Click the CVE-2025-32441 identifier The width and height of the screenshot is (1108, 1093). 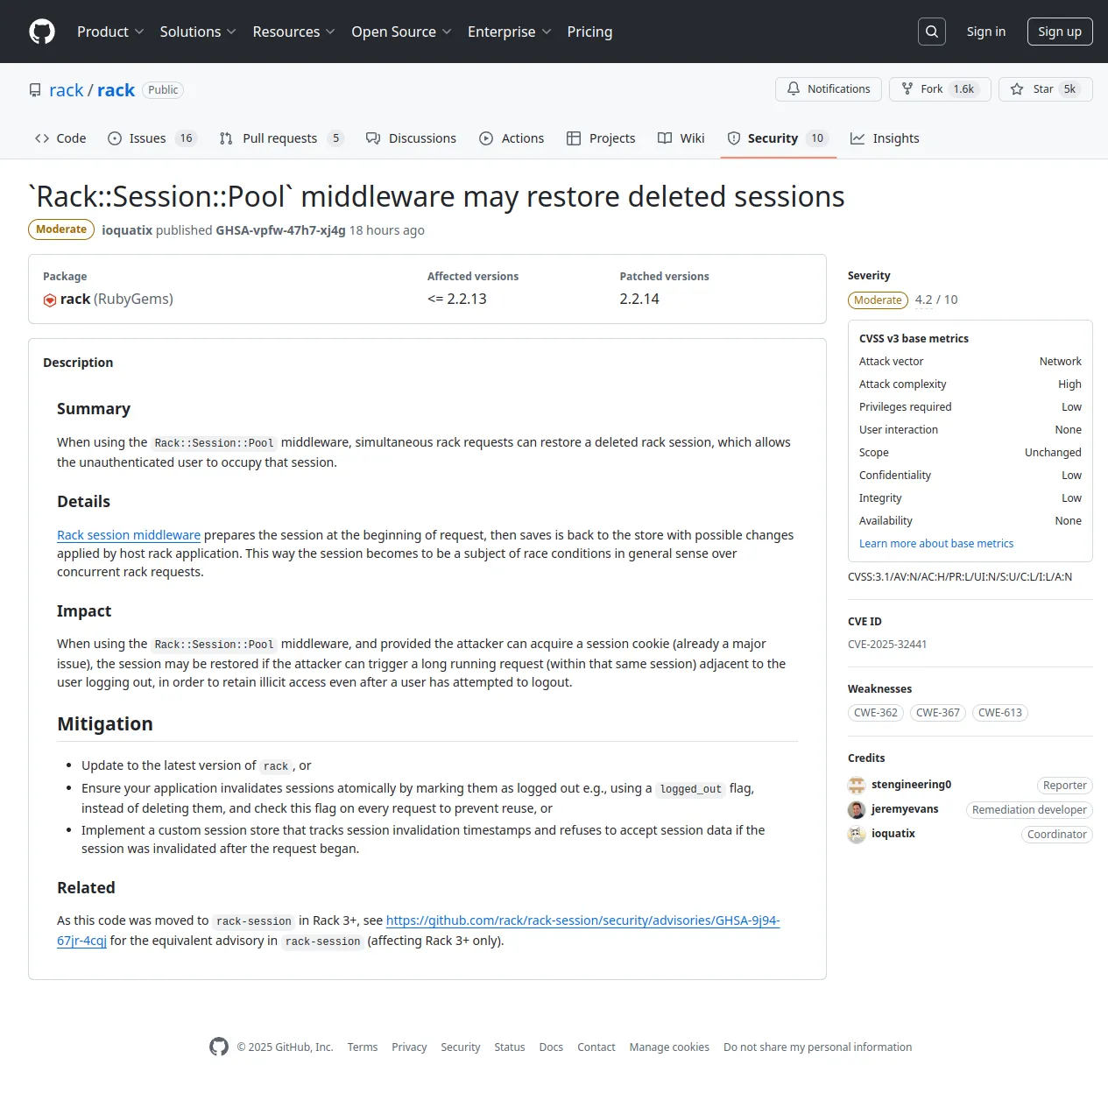click(x=887, y=645)
